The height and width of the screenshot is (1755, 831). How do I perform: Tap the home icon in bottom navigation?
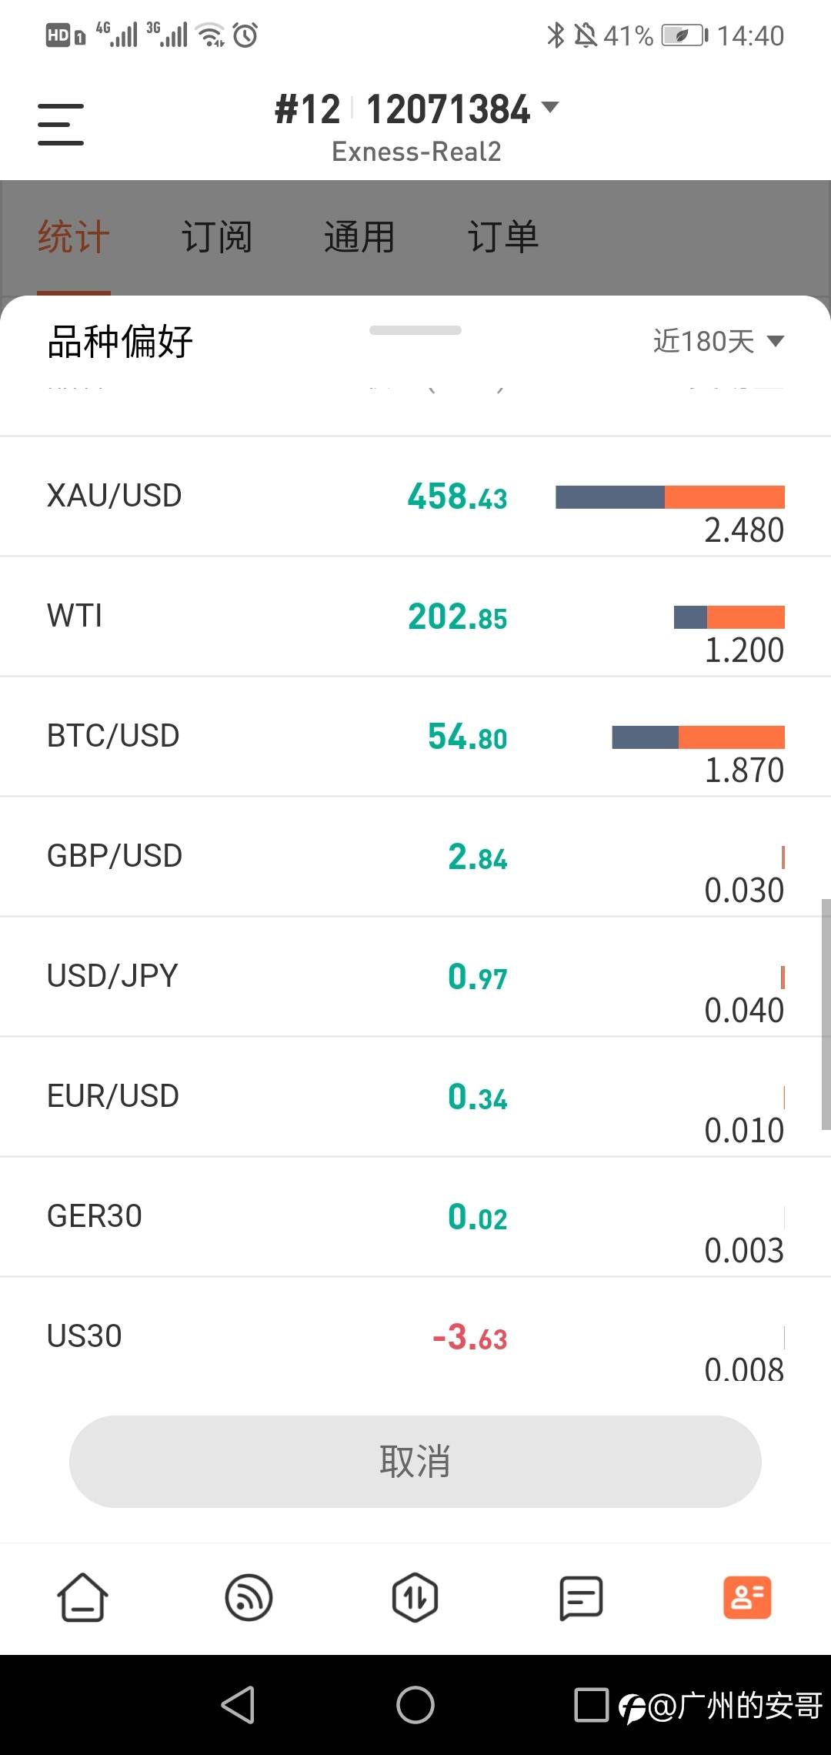[x=82, y=1598]
